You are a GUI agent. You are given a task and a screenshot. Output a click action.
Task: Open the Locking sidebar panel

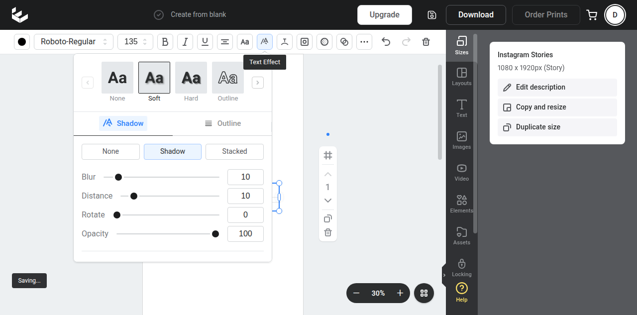(462, 268)
